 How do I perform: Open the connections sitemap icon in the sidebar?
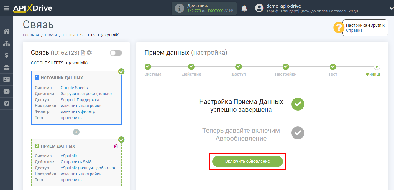click(x=6, y=43)
